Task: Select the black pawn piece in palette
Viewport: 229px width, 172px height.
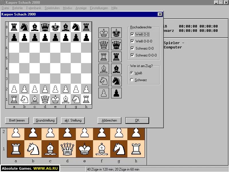Action: [116, 93]
